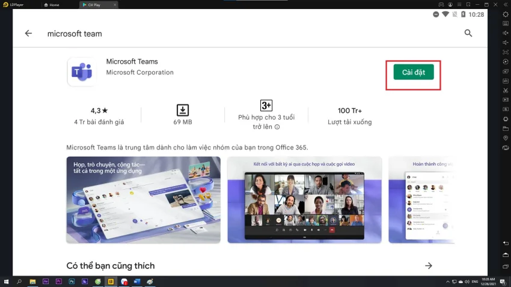Expand the Có thể bạn cũng thích arrow
This screenshot has height=287, width=511.
(429, 266)
